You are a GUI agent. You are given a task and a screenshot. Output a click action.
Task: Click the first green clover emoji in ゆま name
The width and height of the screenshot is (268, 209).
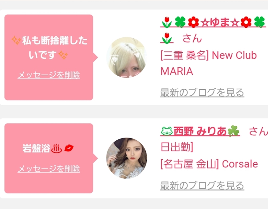point(180,22)
